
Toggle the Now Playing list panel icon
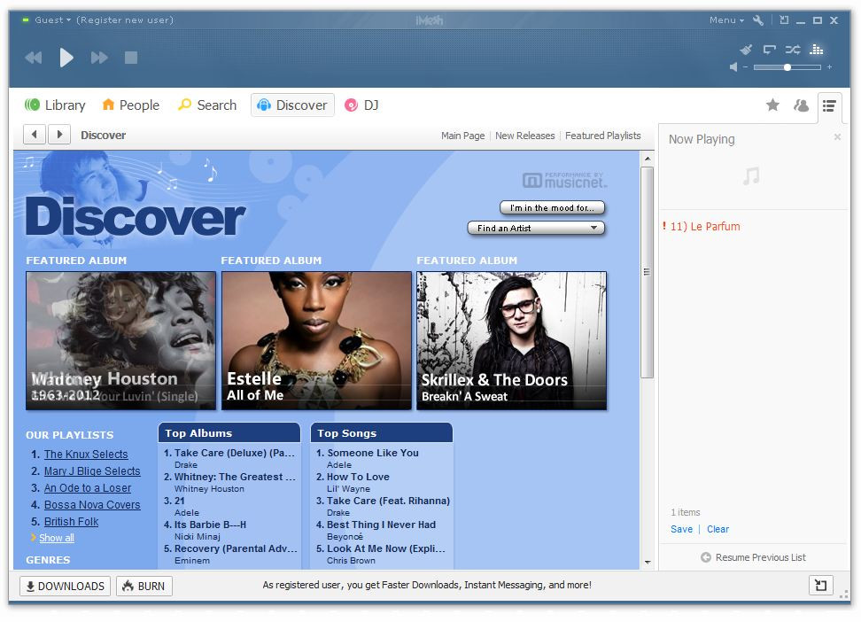click(x=829, y=105)
